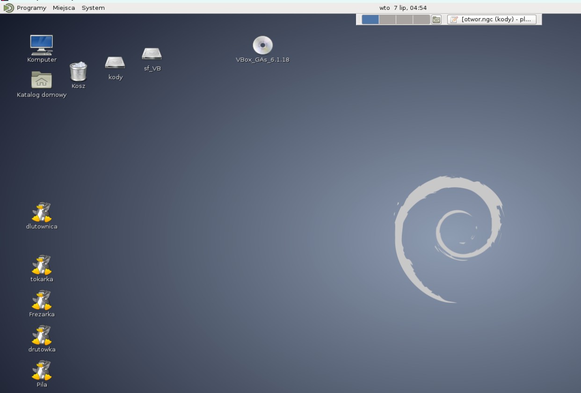Switch to the third workspace

404,20
